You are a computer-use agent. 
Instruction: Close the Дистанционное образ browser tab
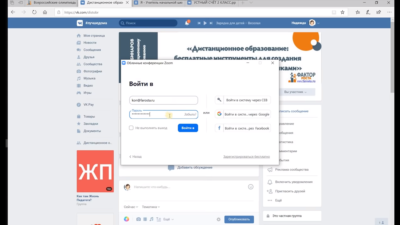coord(127,3)
